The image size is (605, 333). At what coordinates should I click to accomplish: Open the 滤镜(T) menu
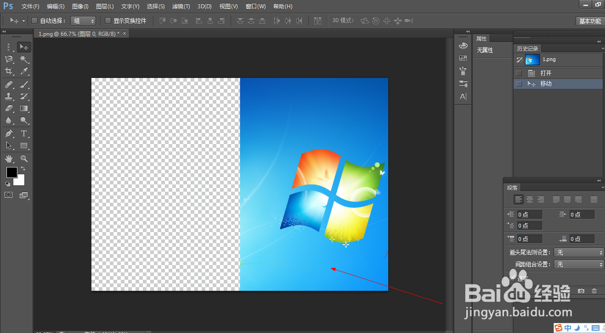pos(181,6)
